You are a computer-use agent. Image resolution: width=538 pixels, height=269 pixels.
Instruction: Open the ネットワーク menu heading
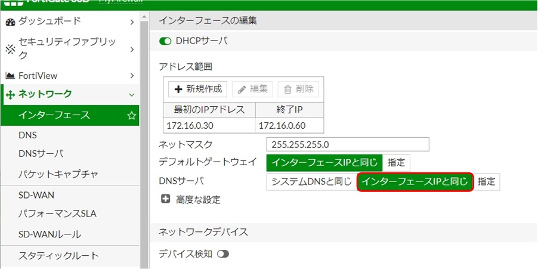(x=45, y=94)
